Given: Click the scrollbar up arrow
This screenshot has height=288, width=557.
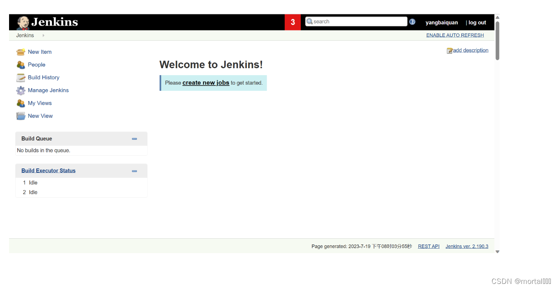Looking at the screenshot, I should pyautogui.click(x=497, y=17).
